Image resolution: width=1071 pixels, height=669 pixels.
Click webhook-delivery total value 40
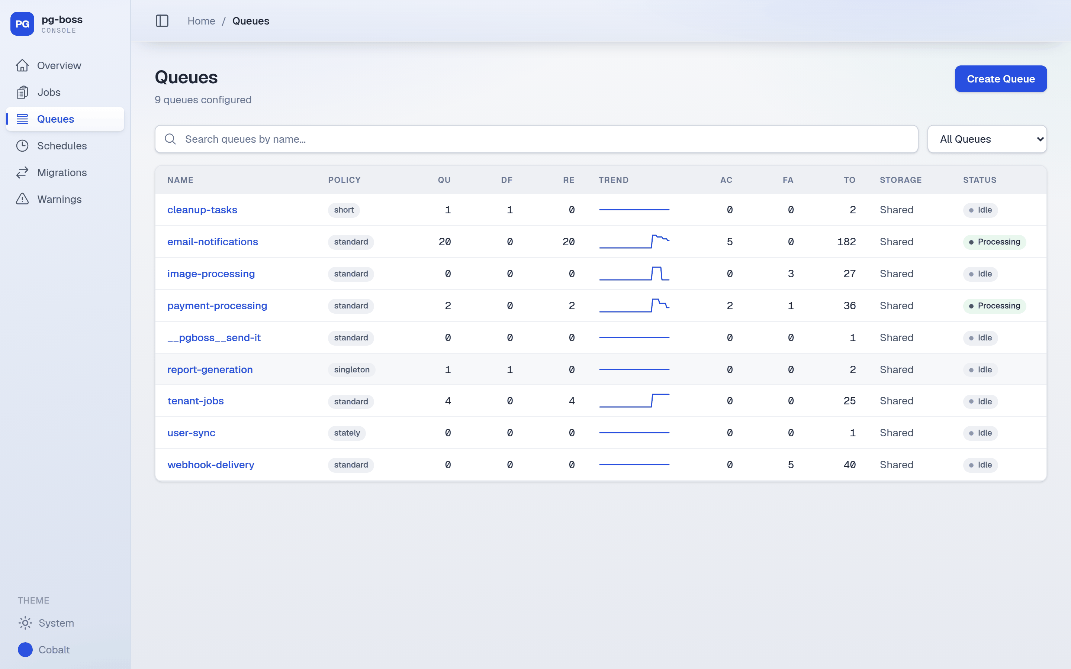[x=849, y=465]
